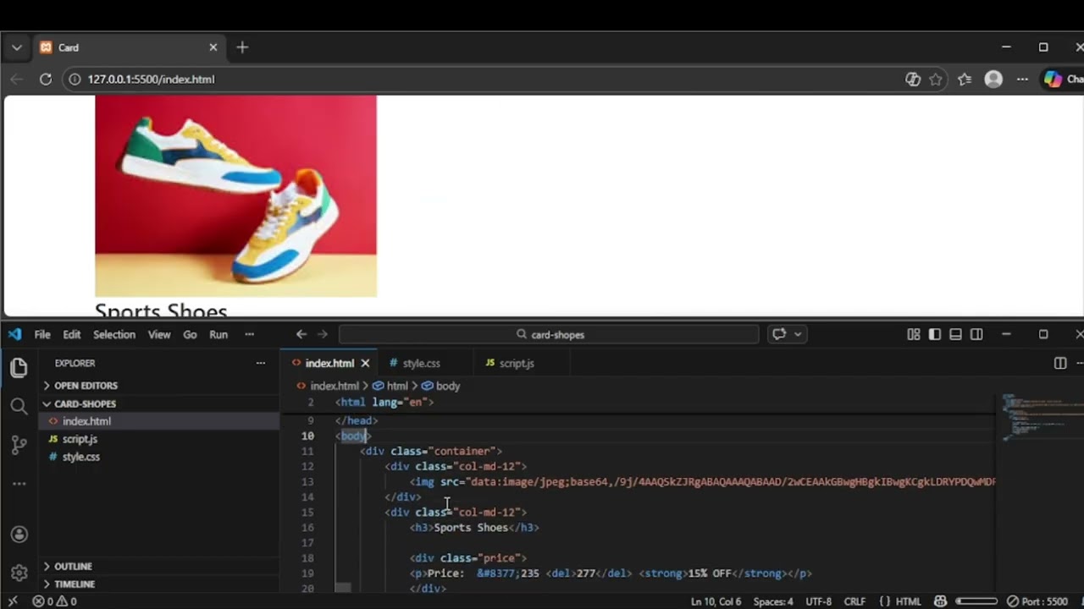Toggle the primary side bar
1084x609 pixels.
(935, 334)
